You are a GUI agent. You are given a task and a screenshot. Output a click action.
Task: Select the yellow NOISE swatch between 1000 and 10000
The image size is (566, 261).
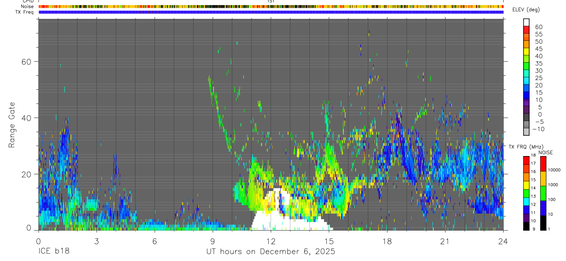click(x=544, y=179)
